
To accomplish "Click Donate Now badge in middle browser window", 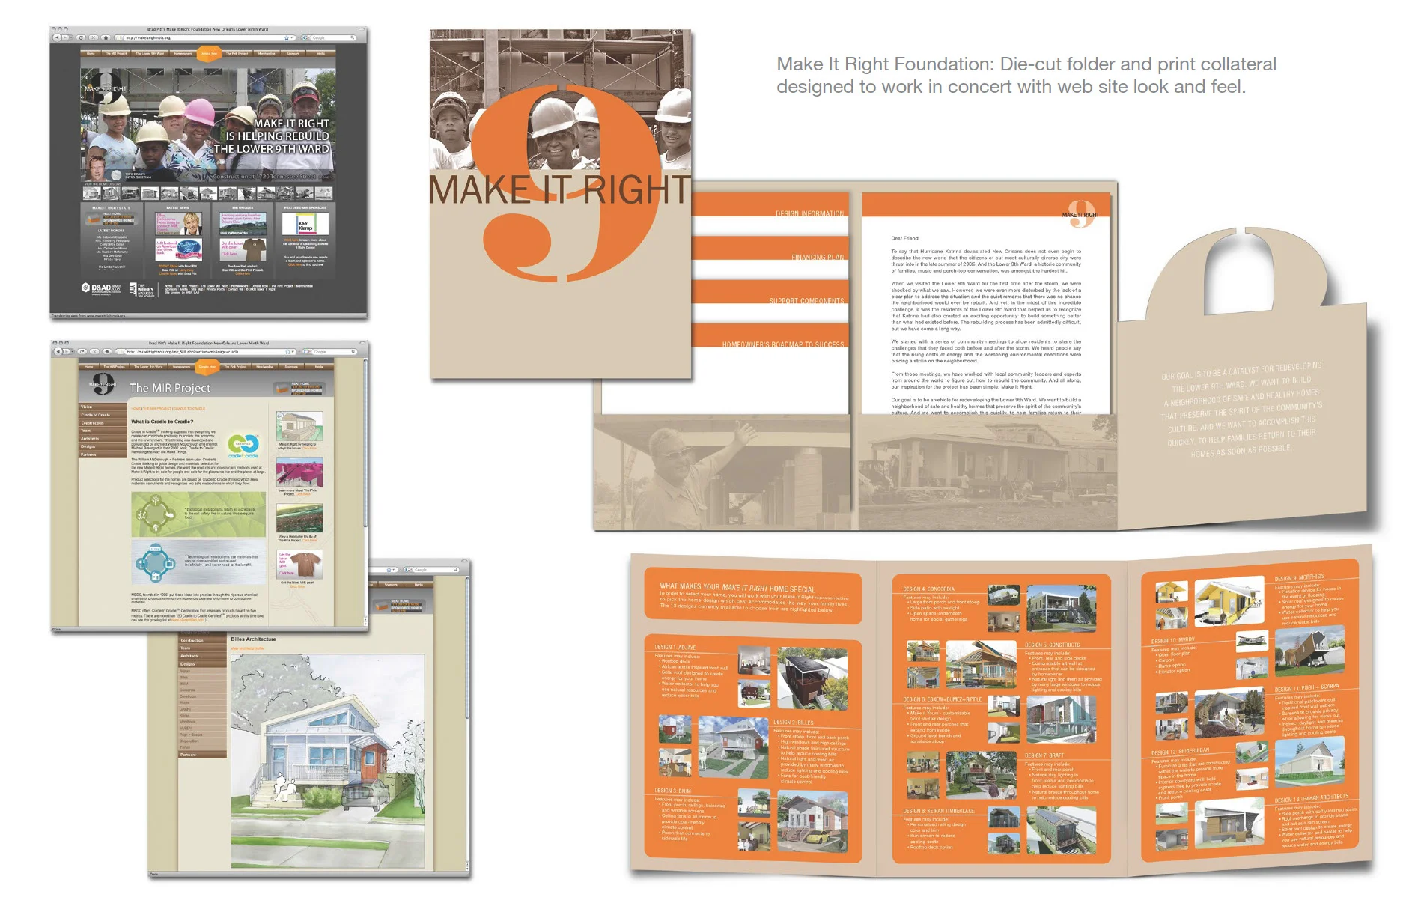I will pos(207,367).
